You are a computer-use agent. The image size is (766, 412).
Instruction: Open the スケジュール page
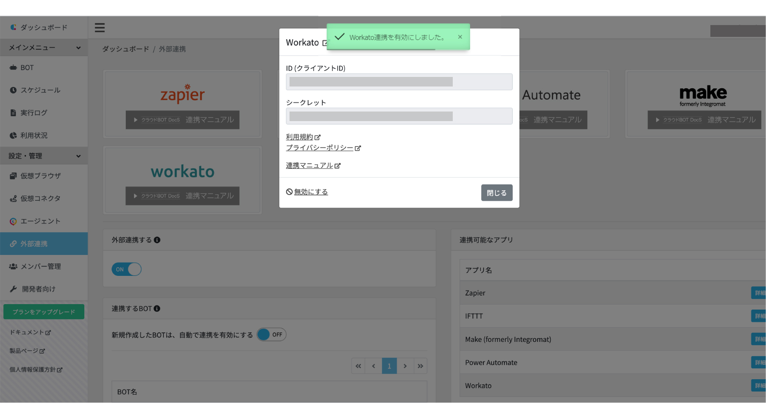tap(44, 90)
